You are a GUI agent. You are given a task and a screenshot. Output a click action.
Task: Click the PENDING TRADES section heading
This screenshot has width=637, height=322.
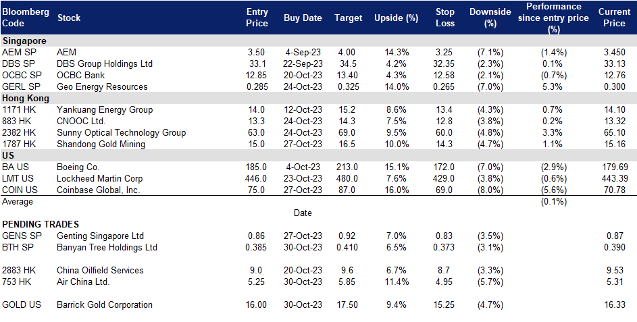click(x=41, y=224)
